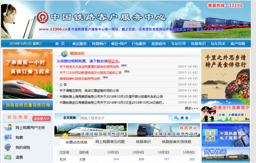This screenshot has width=256, height=163.
Task: Open the 铁路常识 navigation menu
Action: pyautogui.click(x=198, y=44)
